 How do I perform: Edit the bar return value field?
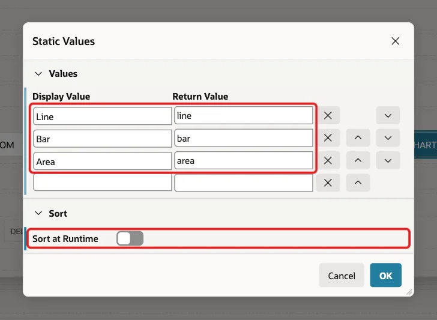[244, 138]
